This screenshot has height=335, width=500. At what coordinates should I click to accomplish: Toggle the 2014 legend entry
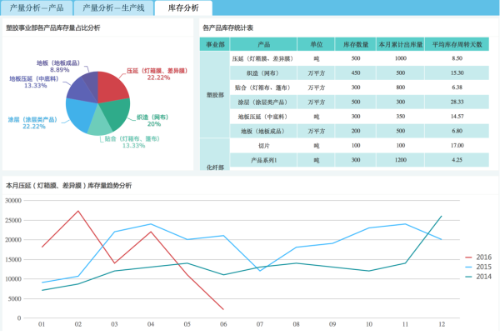[x=478, y=277]
